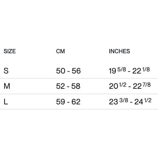Click the 23 3/8 - 24 1/2 inches value
This screenshot has height=158, width=158.
(x=130, y=102)
